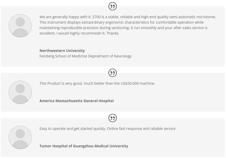Click the quote icon above the Tumor Hospital testimonial
Image resolution: width=226 pixels, height=158 pixels.
click(112, 118)
